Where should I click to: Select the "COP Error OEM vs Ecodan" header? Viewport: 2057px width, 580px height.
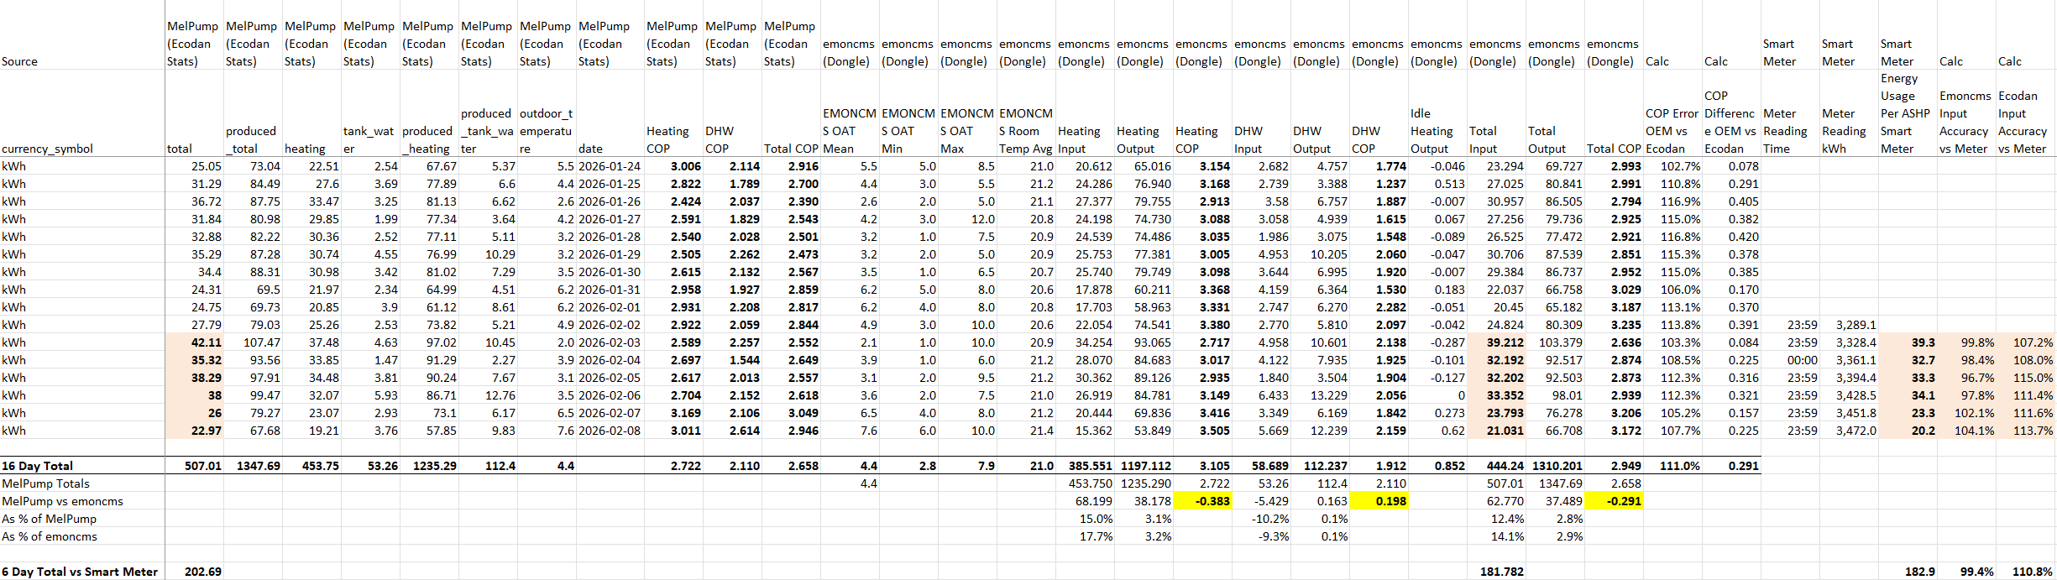click(1672, 131)
